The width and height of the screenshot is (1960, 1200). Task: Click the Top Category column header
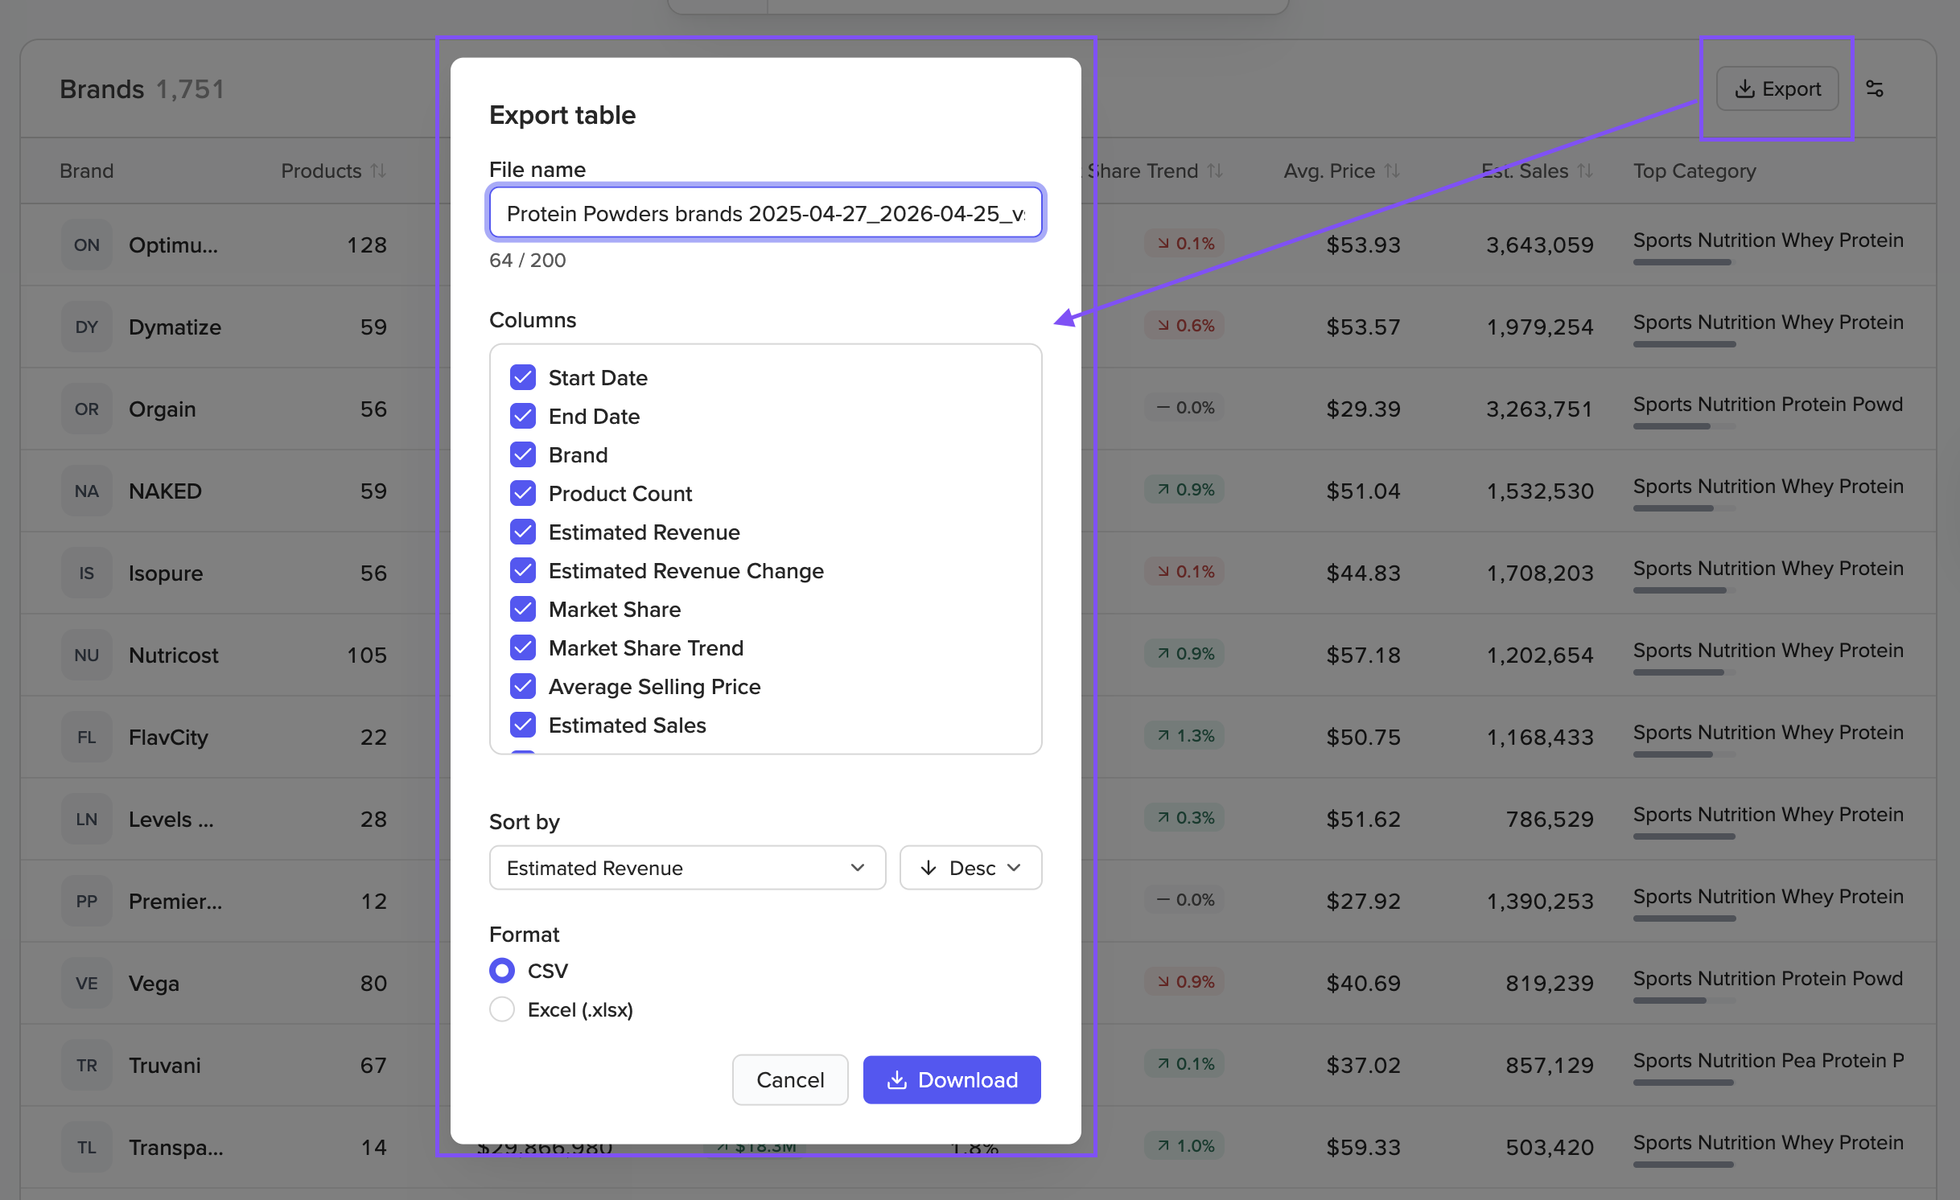[x=1694, y=171]
